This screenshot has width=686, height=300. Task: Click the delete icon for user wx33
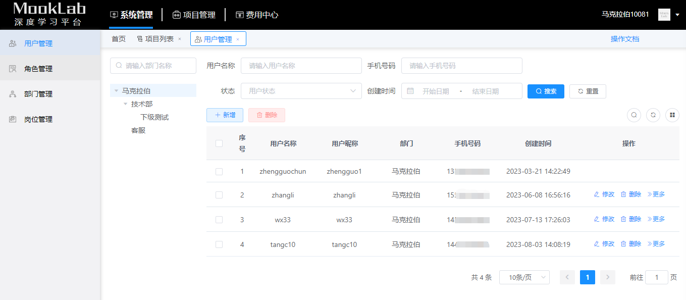pos(623,219)
